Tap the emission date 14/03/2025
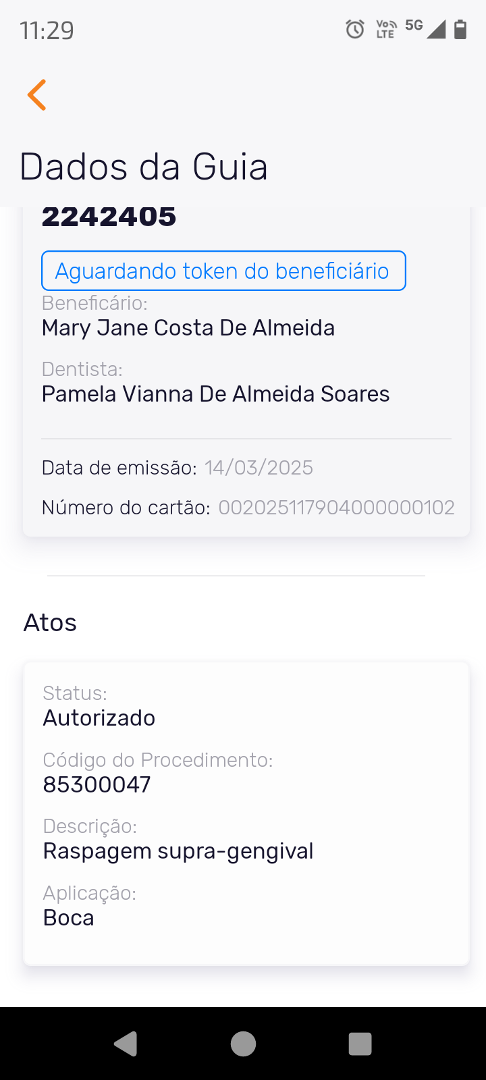The image size is (486, 1080). tap(259, 468)
